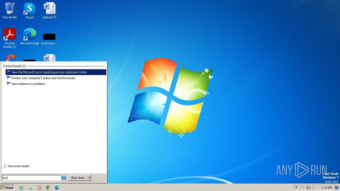Click the magnifier icon beside See more results
This screenshot has height=191, width=340.
point(5,166)
